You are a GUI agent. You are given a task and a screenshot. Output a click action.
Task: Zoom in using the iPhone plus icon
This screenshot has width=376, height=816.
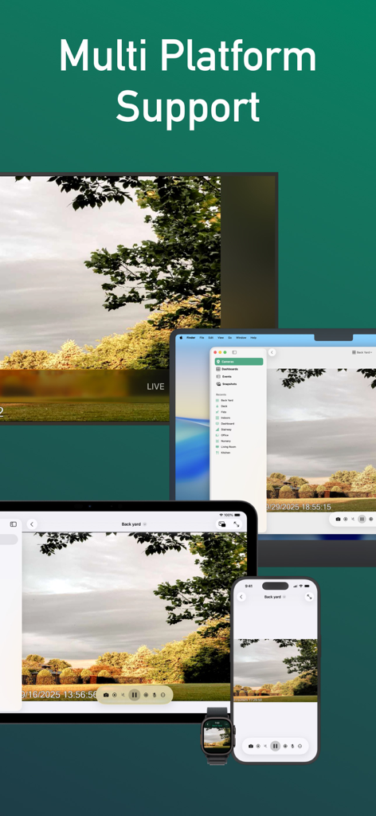pos(285,746)
